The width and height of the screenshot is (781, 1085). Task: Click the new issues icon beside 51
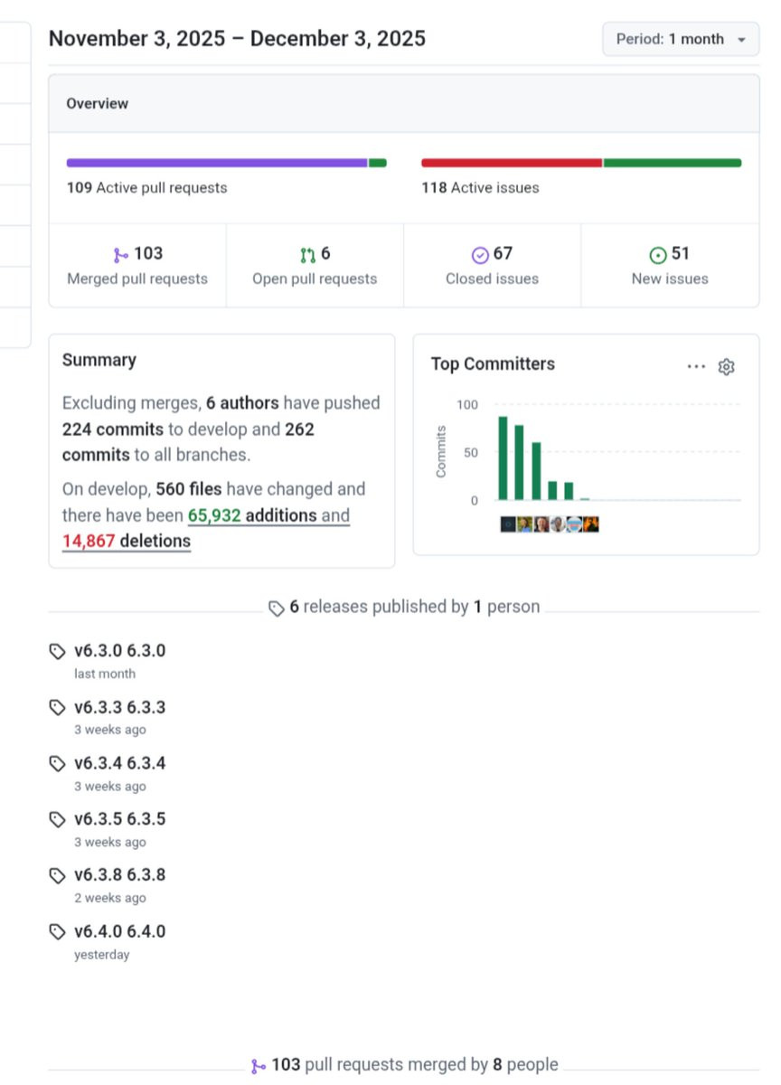click(x=658, y=255)
